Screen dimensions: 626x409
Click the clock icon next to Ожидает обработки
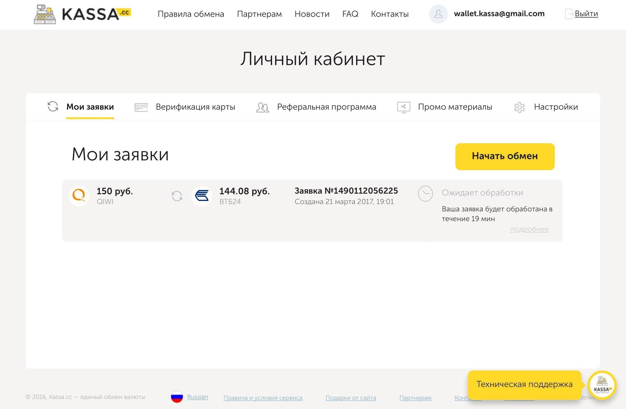tap(425, 194)
